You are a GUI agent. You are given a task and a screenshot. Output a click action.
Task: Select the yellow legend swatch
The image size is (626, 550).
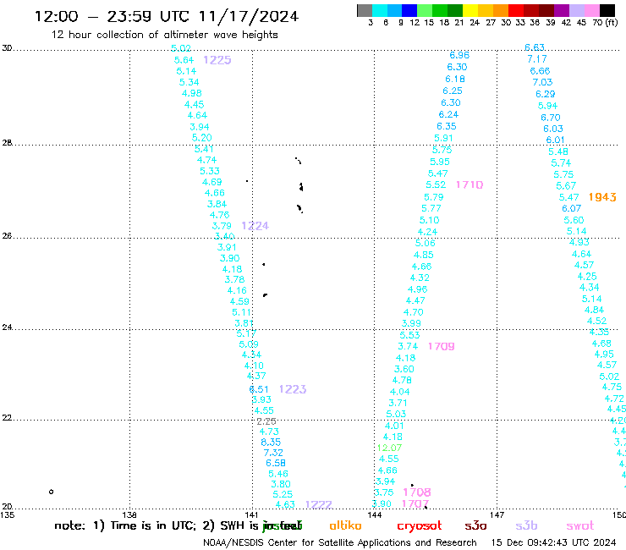(470, 10)
